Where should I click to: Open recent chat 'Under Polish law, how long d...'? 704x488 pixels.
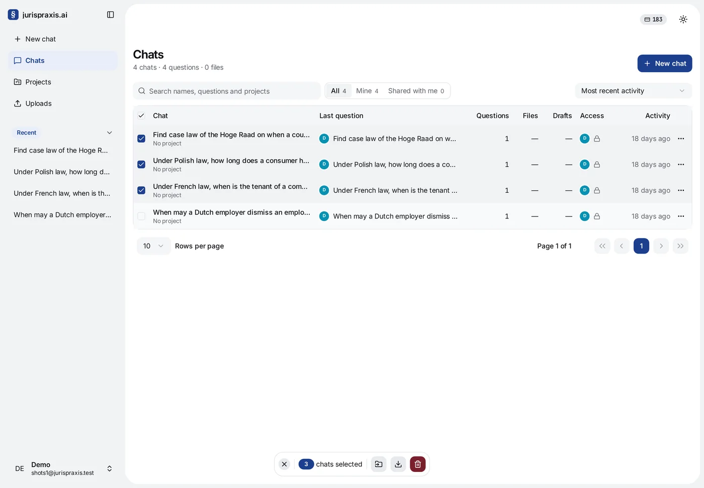(63, 172)
